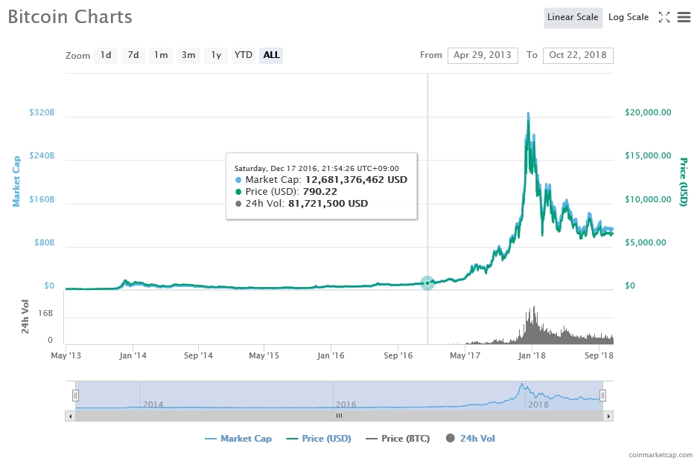Click the navigator left range handle
The width and height of the screenshot is (700, 461).
coord(75,395)
